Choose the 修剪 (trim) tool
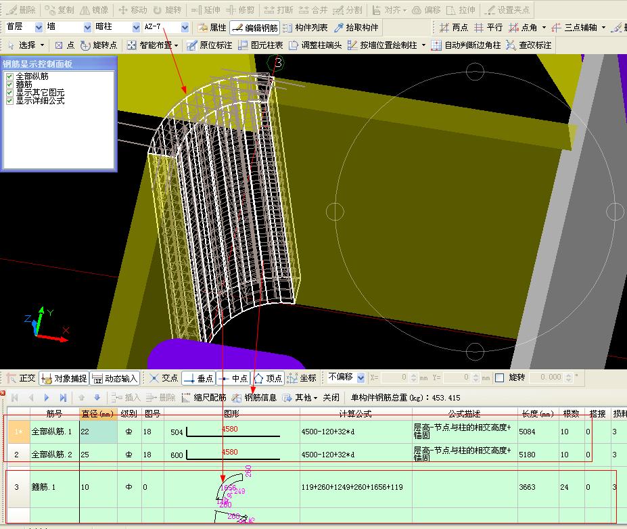Screen dimensions: 627x529 (240, 9)
